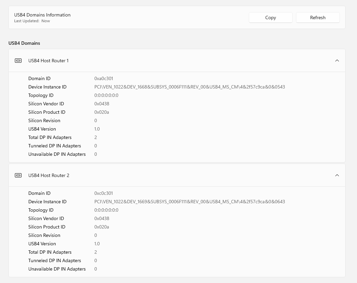Click the USB4 Domains Information heading
The image size is (357, 283).
click(x=42, y=15)
